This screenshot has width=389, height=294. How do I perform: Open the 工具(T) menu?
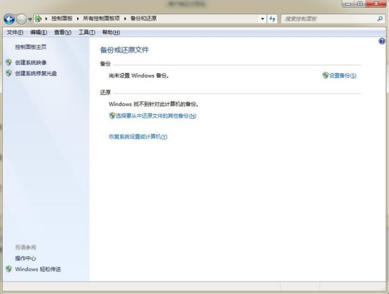[x=86, y=32]
